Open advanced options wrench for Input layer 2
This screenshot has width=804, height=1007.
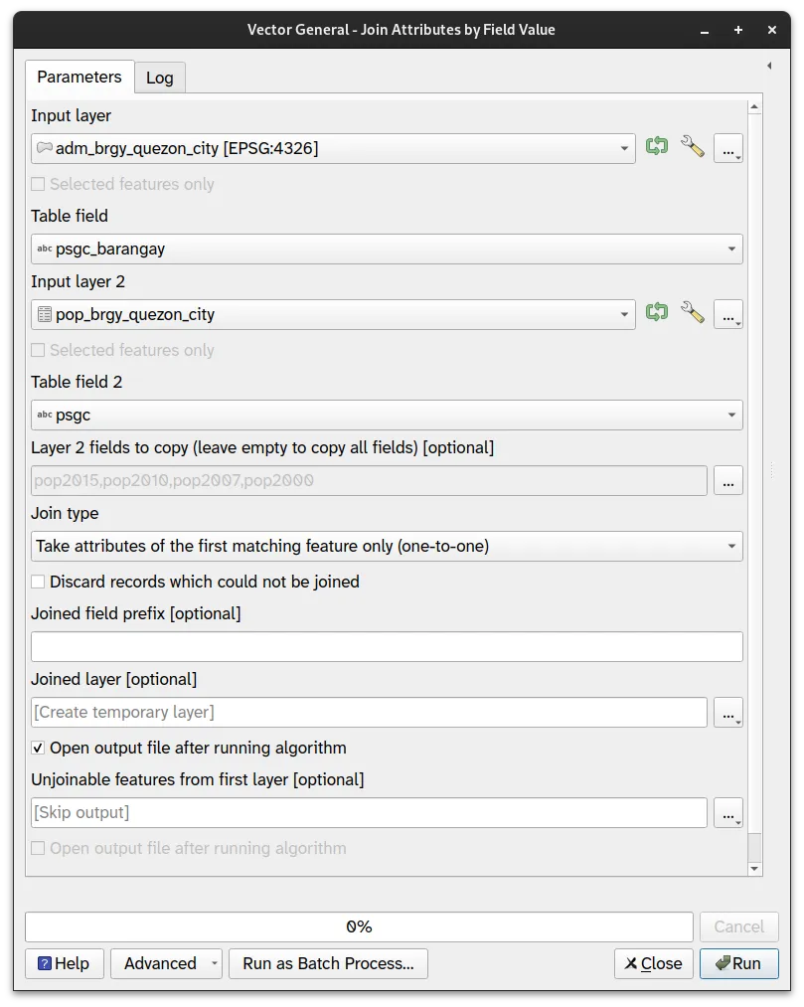tap(693, 312)
